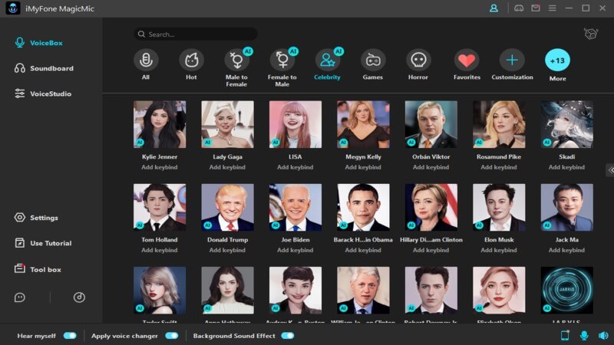Select the Jack Ma voice
The image size is (614, 345).
point(567,207)
